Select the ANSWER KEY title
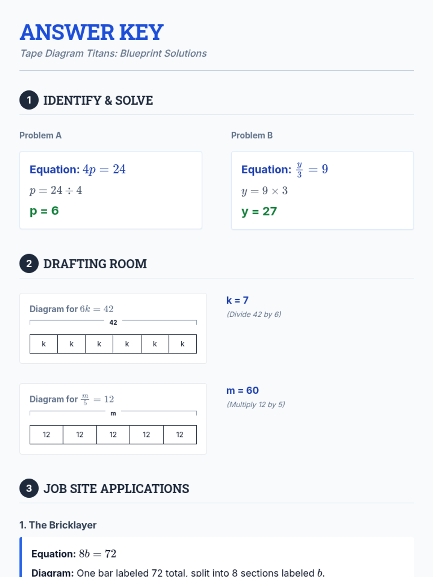The width and height of the screenshot is (433, 577). (x=92, y=32)
